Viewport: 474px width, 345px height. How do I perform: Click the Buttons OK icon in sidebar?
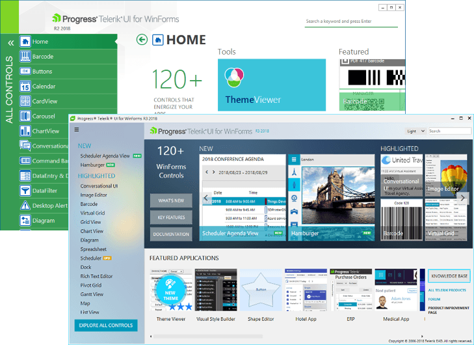coord(25,71)
